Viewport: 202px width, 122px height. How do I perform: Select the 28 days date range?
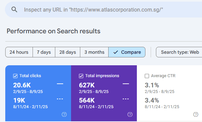pos(68,52)
